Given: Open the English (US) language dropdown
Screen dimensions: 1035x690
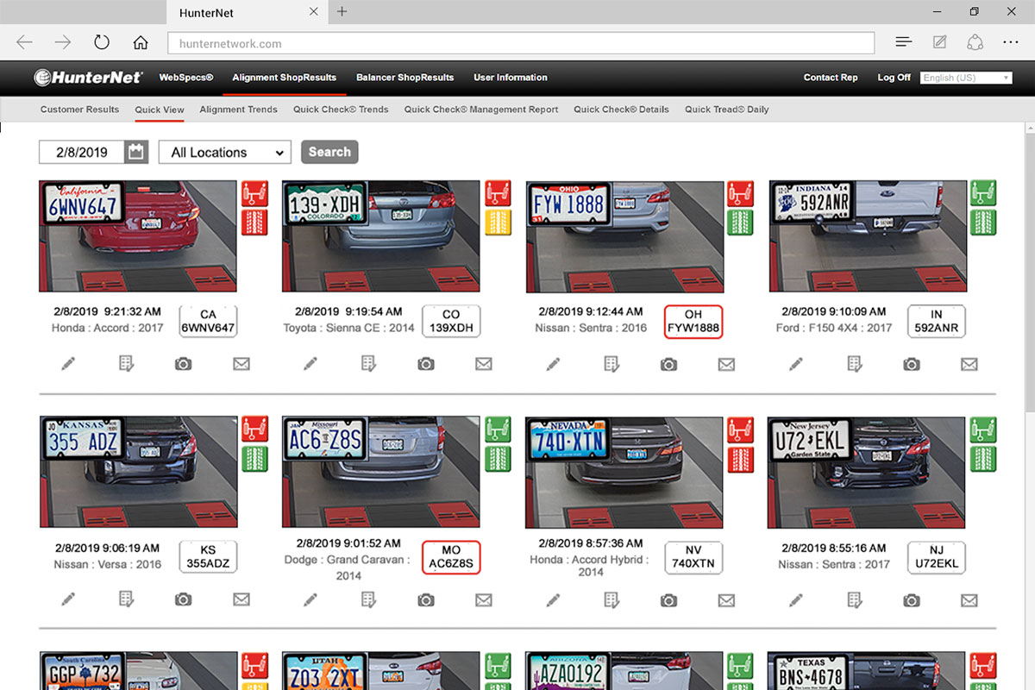Looking at the screenshot, I should 965,78.
